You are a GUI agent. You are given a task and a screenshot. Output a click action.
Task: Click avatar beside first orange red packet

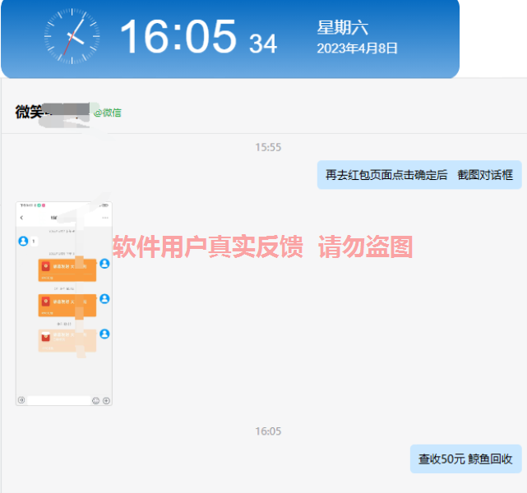click(x=104, y=264)
